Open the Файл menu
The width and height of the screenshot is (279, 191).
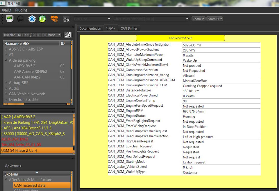click(x=7, y=10)
